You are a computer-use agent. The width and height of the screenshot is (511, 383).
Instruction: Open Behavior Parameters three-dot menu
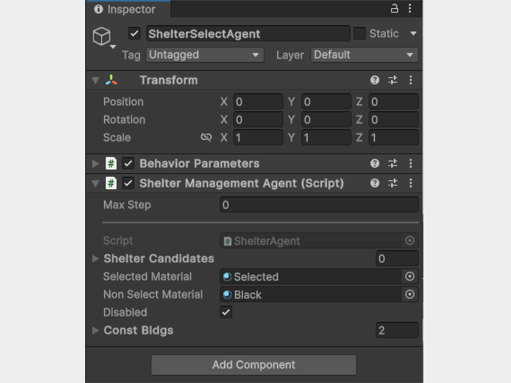pyautogui.click(x=411, y=163)
